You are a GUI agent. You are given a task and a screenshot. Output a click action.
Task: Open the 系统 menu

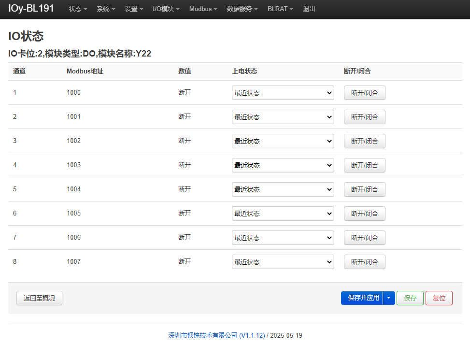click(106, 9)
